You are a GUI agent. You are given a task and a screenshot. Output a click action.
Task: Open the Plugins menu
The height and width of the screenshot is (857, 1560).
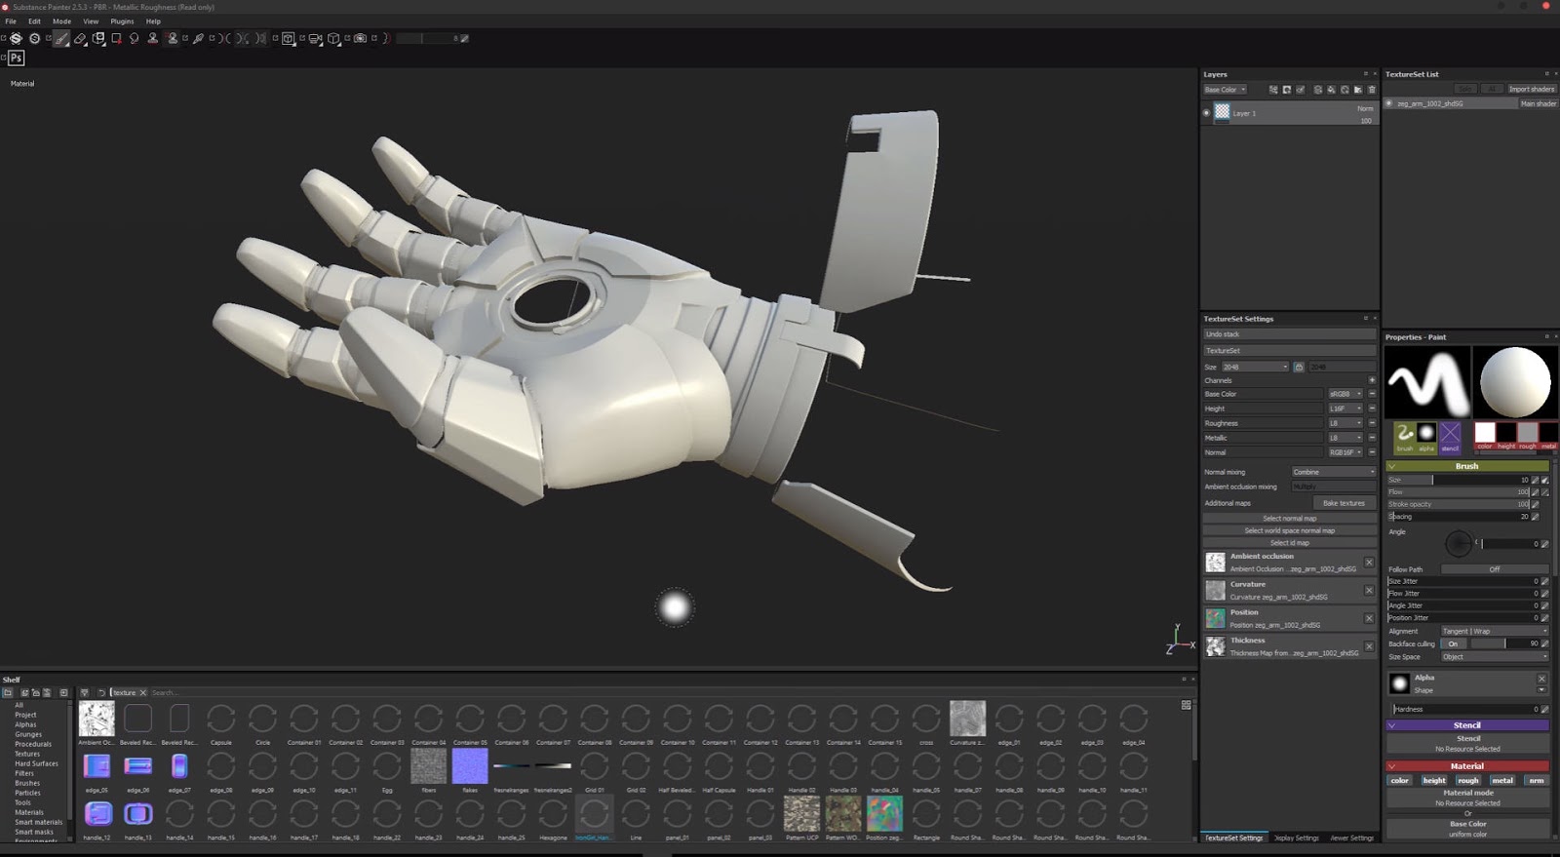point(122,20)
